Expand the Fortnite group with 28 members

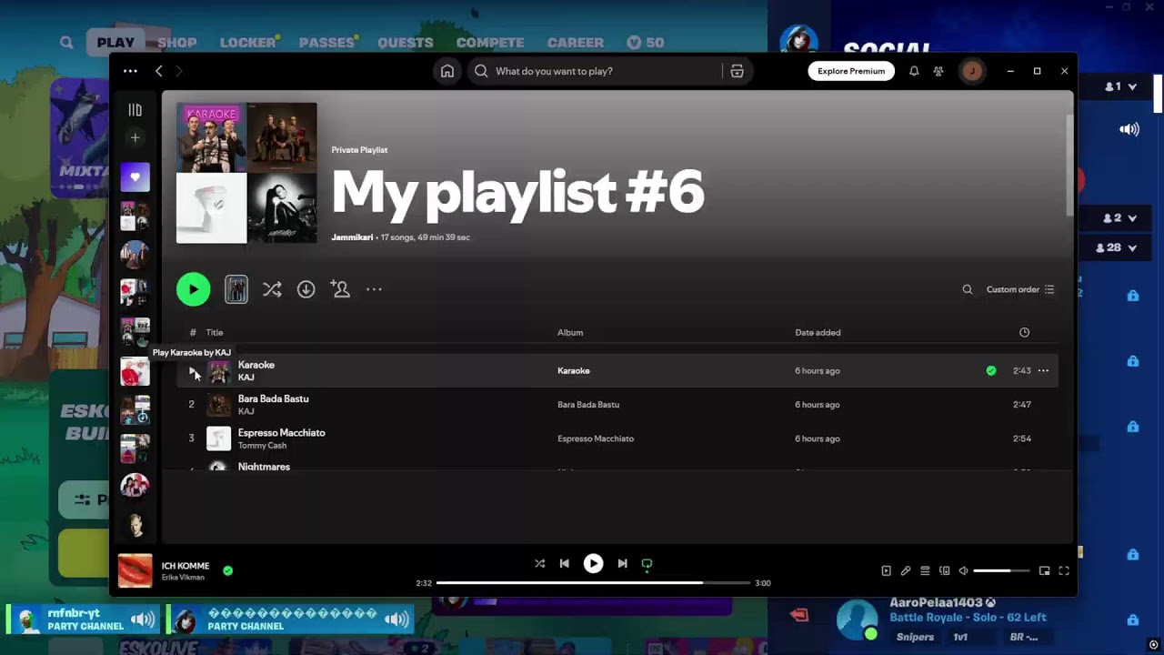pyautogui.click(x=1117, y=247)
